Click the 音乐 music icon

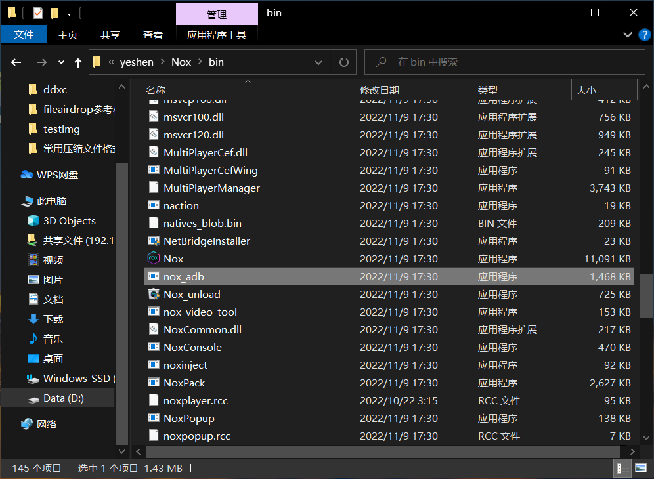[33, 339]
